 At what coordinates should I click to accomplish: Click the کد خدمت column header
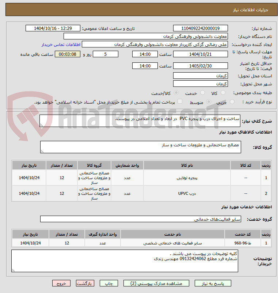tap(243, 234)
